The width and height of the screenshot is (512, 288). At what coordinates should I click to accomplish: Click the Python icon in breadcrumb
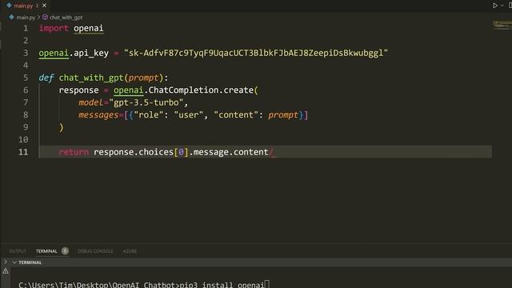[x=12, y=18]
